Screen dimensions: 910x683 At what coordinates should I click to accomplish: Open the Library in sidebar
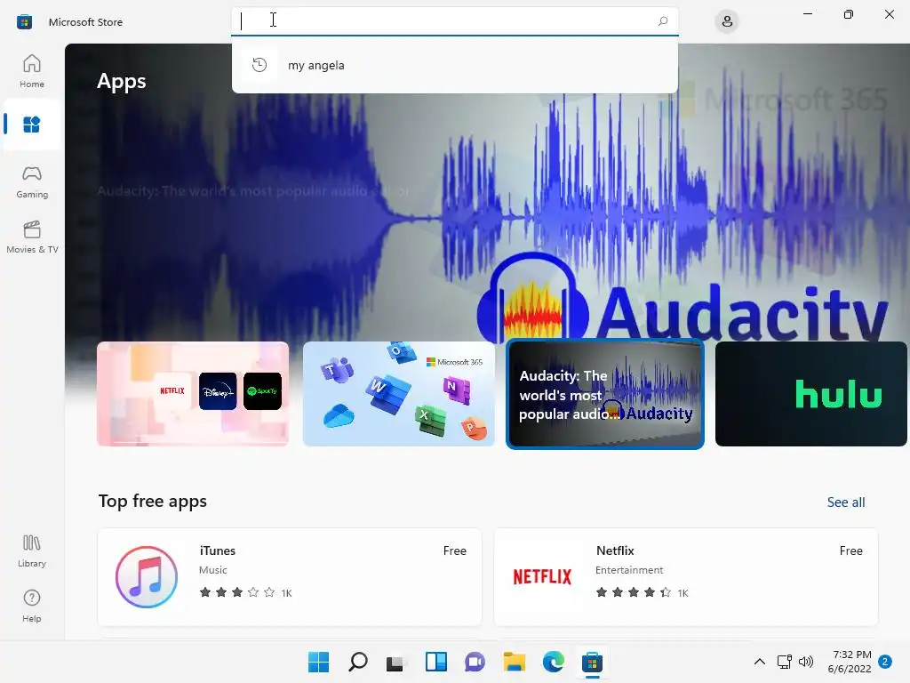(32, 551)
